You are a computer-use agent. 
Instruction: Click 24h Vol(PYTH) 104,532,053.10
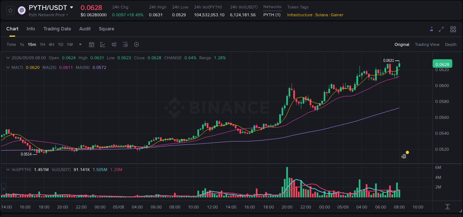pos(209,15)
